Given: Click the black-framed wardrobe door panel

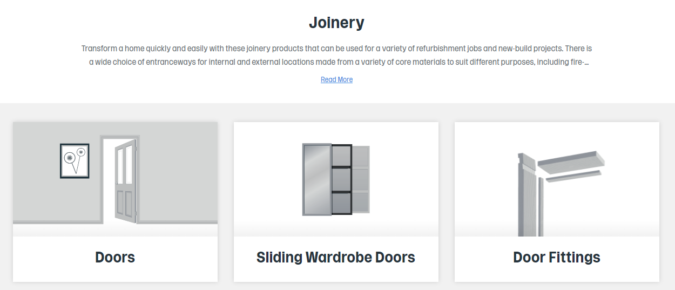Looking at the screenshot, I should click(342, 179).
